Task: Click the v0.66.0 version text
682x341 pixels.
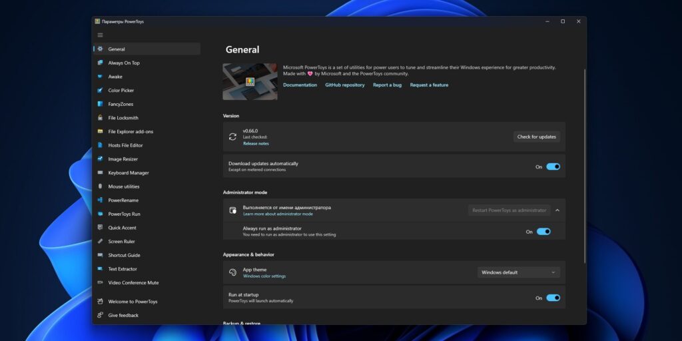Action: [250, 131]
